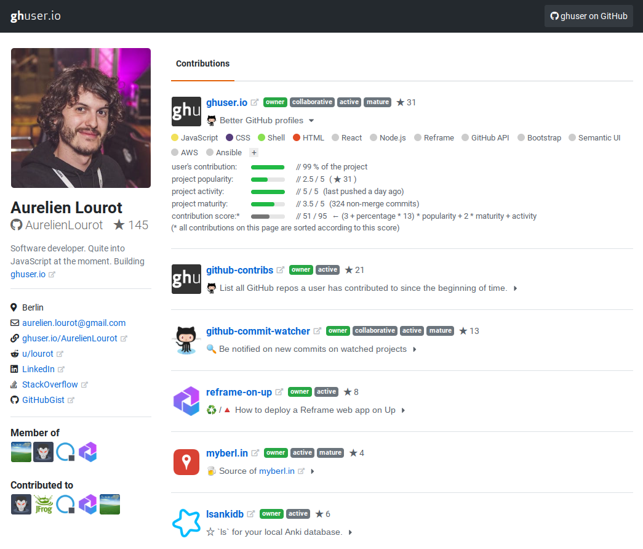Expand the lsankidb description arrow
Image resolution: width=643 pixels, height=549 pixels.
(350, 532)
